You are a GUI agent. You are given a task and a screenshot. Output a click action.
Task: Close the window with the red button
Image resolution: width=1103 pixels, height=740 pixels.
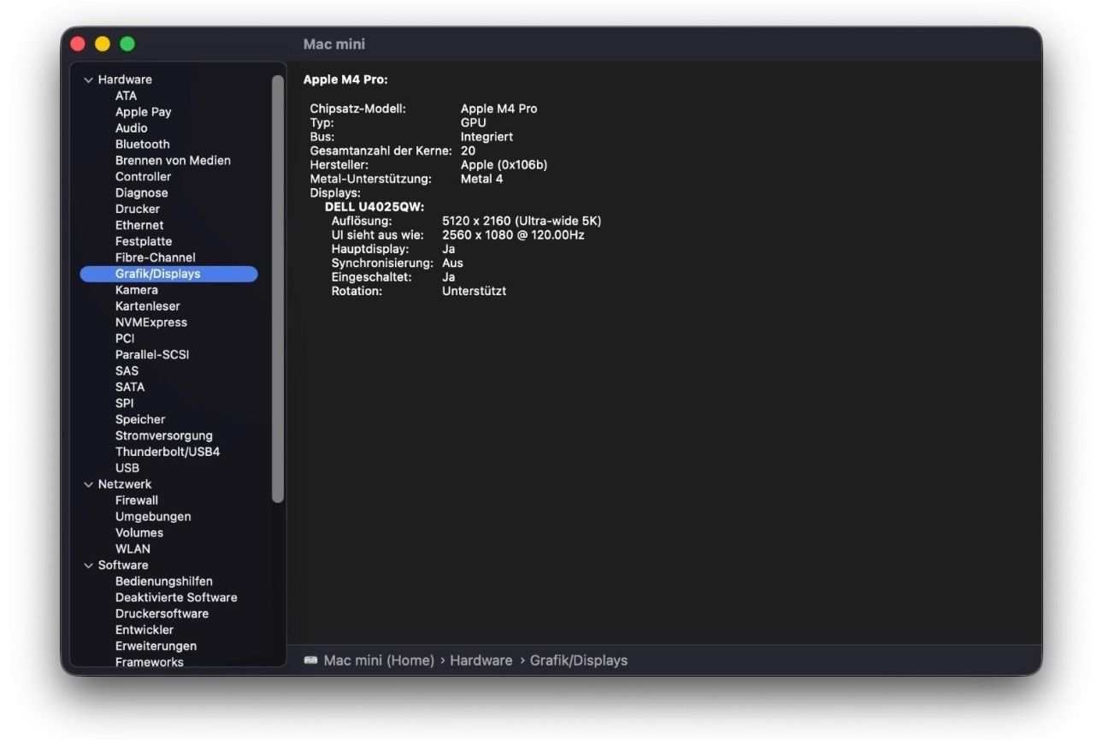78,44
